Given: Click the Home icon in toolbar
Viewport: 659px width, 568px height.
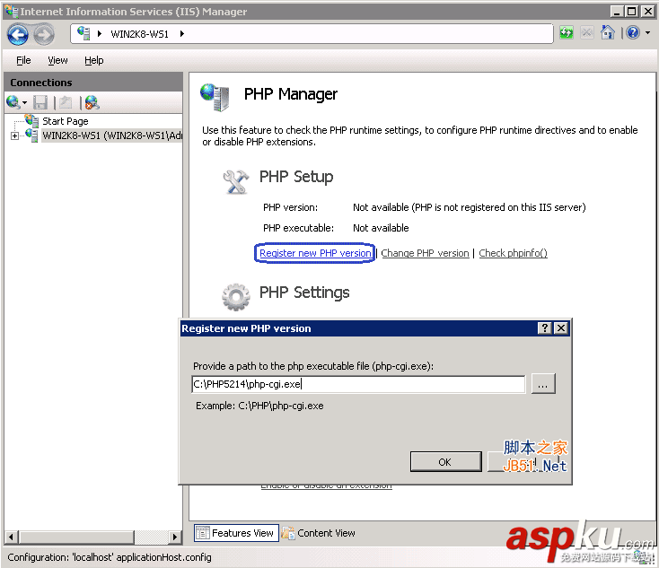Looking at the screenshot, I should click(x=608, y=32).
